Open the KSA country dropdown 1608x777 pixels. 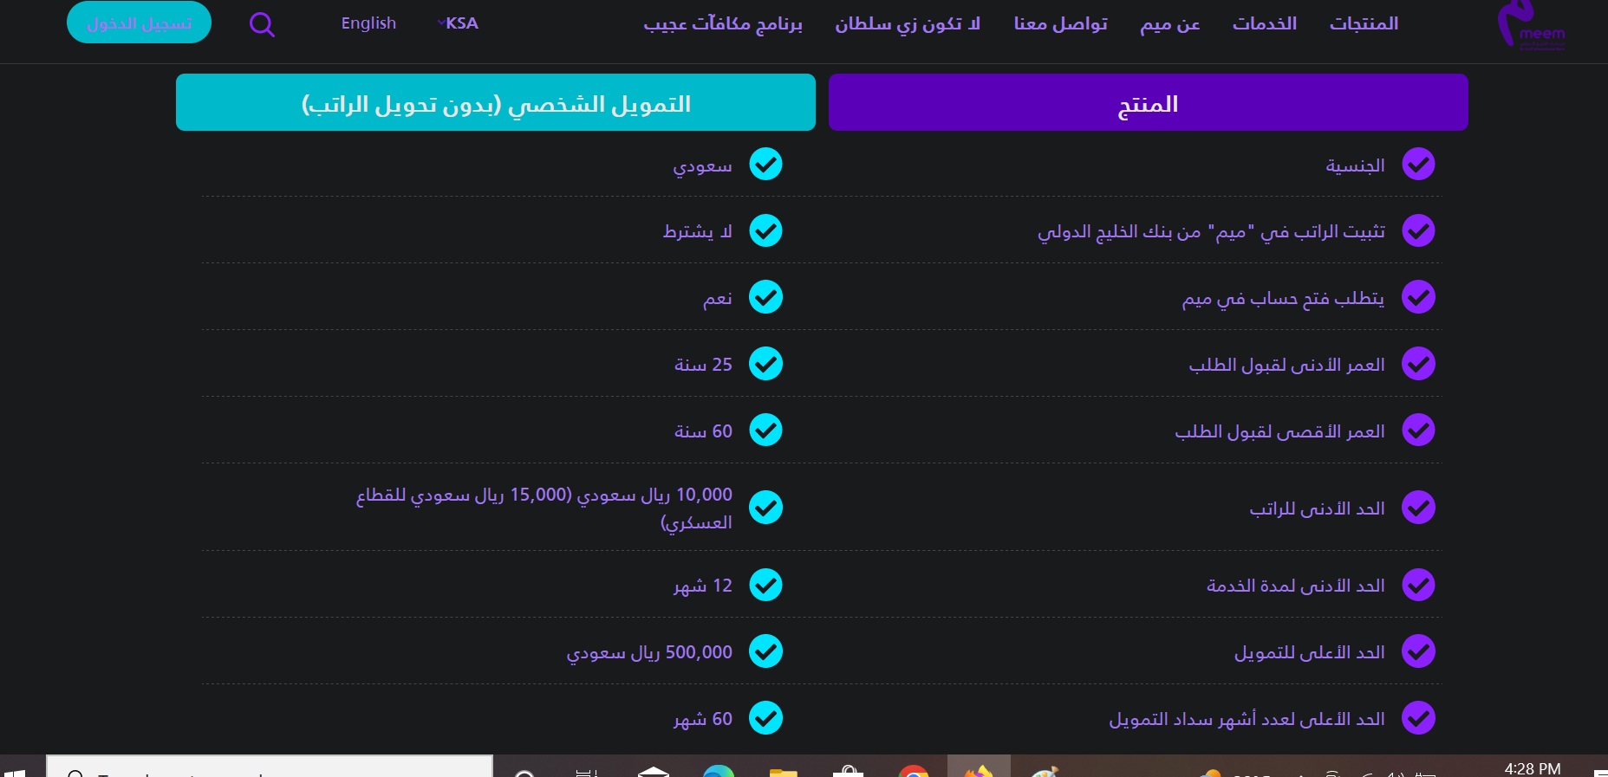pyautogui.click(x=459, y=23)
